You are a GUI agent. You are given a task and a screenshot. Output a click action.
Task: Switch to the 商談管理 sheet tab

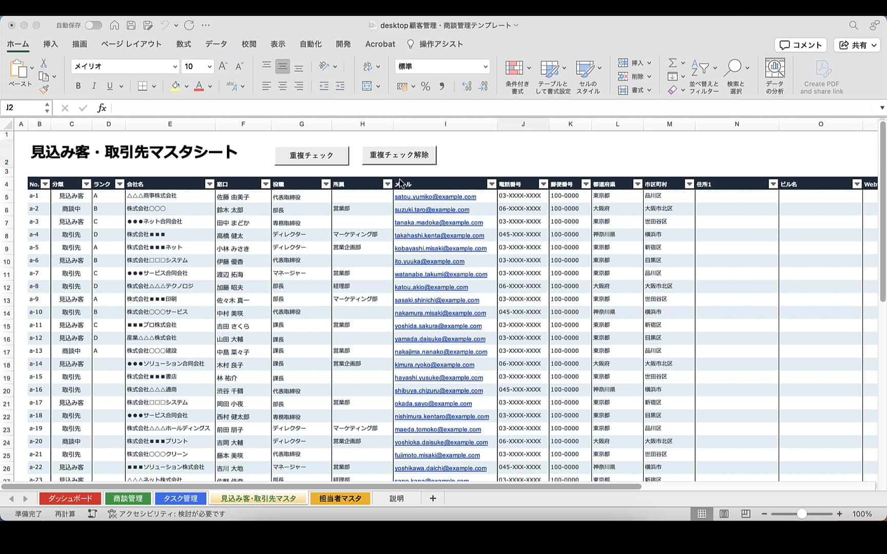[128, 498]
